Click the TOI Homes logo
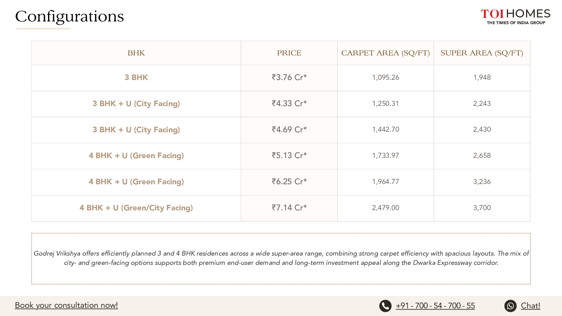 point(515,16)
